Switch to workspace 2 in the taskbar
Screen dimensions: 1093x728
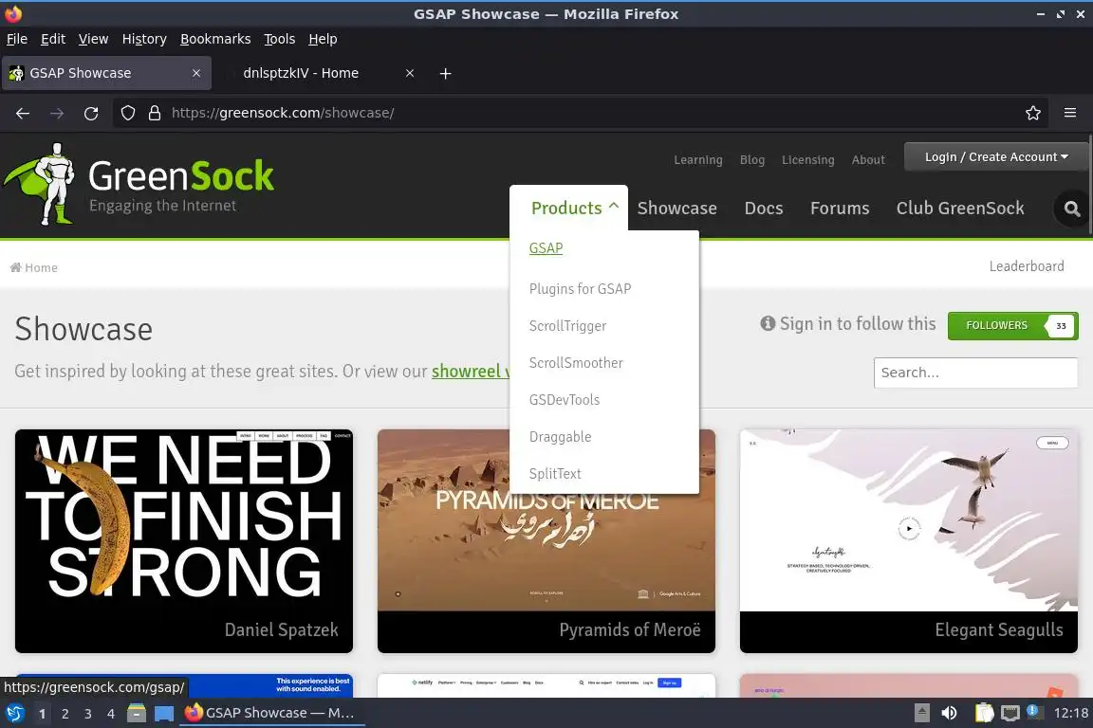[65, 714]
